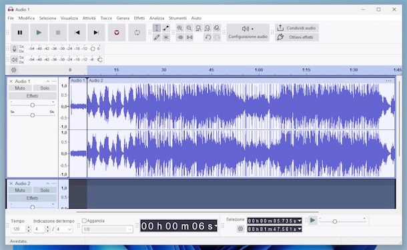407x250 pixels.
Task: Open Configurazione audio dropdown
Action: pos(248,33)
